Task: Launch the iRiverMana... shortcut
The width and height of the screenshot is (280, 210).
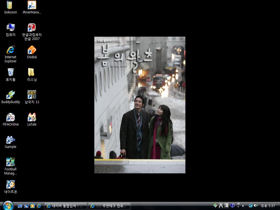Action: (32, 7)
